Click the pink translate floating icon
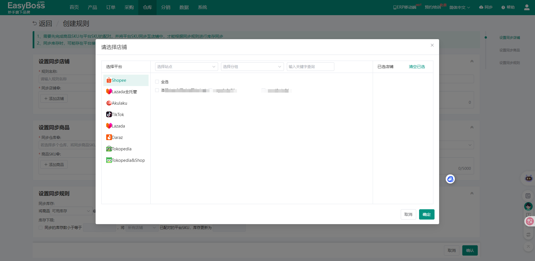Screen dimensions: 535x261 point(530,221)
